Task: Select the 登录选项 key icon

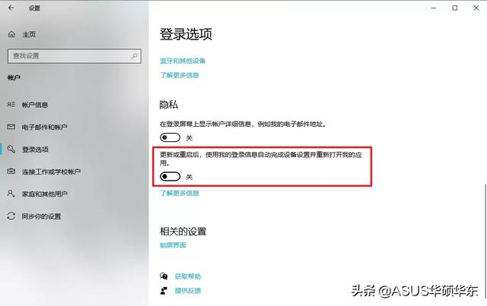Action: coord(11,149)
